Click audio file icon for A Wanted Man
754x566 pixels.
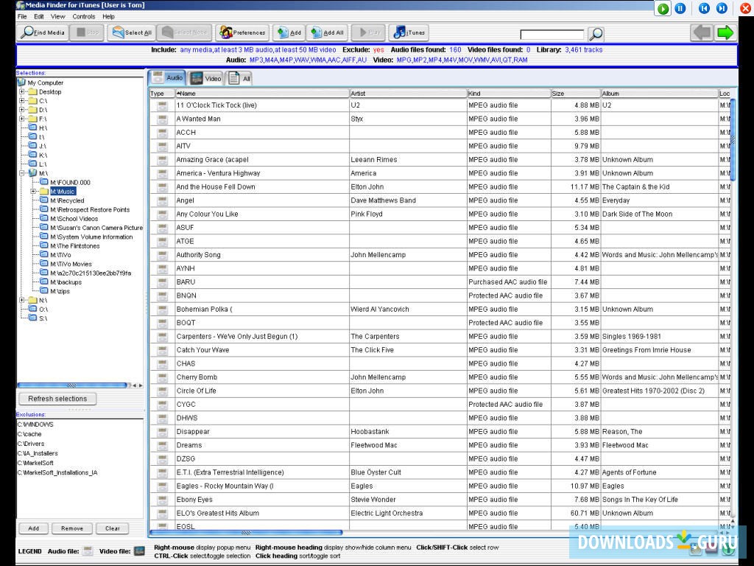(x=162, y=119)
